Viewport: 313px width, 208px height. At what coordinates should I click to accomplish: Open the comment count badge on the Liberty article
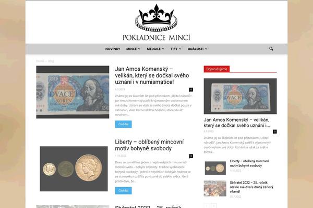click(x=191, y=156)
